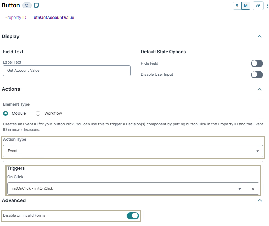Toggle Disable on Invalid Forms switch
This screenshot has height=226, width=269.
(x=132, y=216)
